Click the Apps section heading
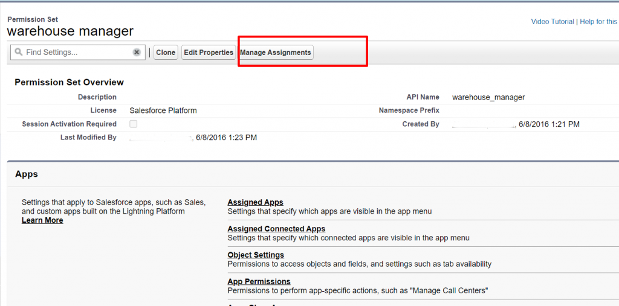 pos(27,174)
